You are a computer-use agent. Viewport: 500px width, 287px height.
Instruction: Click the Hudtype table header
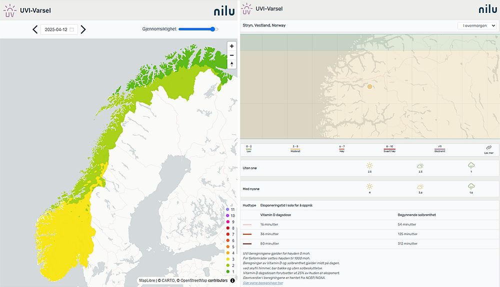[249, 205]
